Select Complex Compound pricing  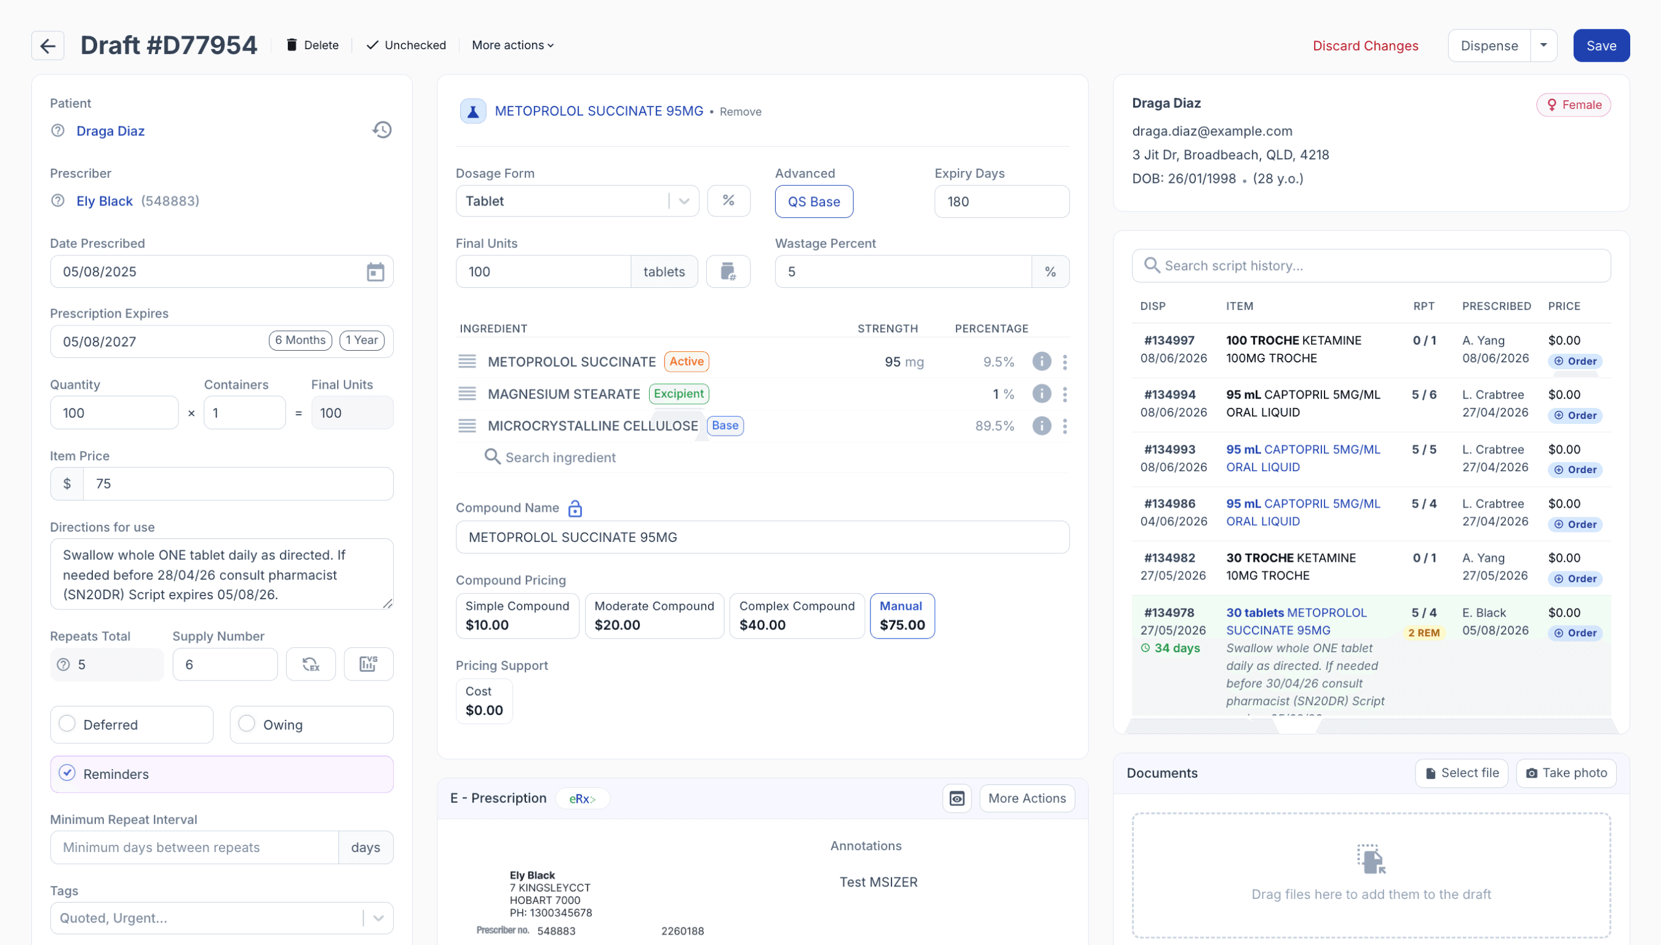point(797,615)
